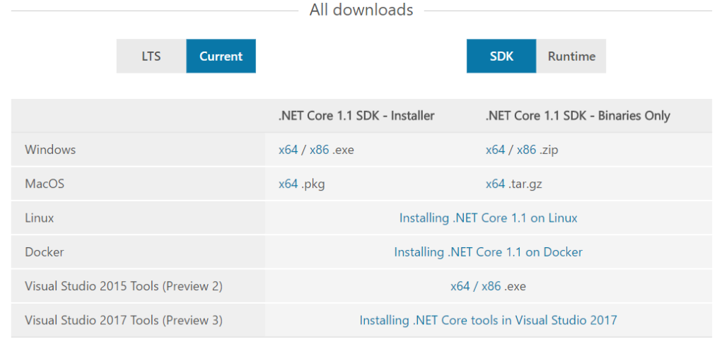Image resolution: width=724 pixels, height=344 pixels.
Task: Click the All downloads heading
Action: pyautogui.click(x=361, y=10)
